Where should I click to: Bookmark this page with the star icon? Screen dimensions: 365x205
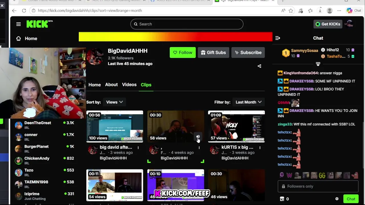pyautogui.click(x=291, y=11)
